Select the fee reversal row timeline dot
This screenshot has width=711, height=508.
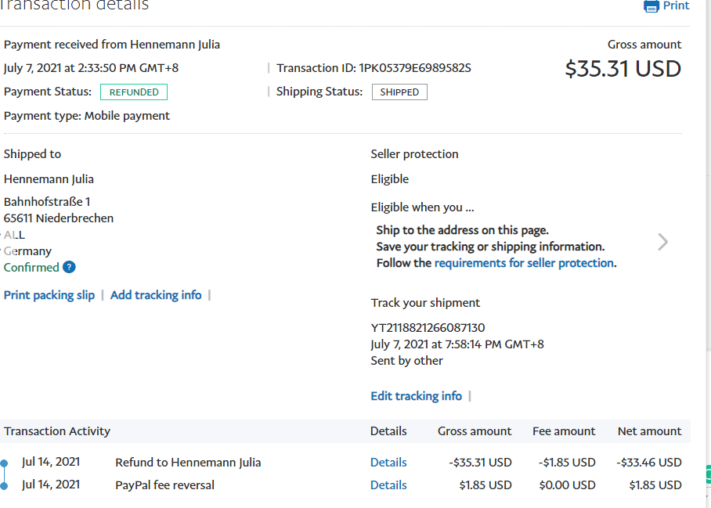[4, 486]
